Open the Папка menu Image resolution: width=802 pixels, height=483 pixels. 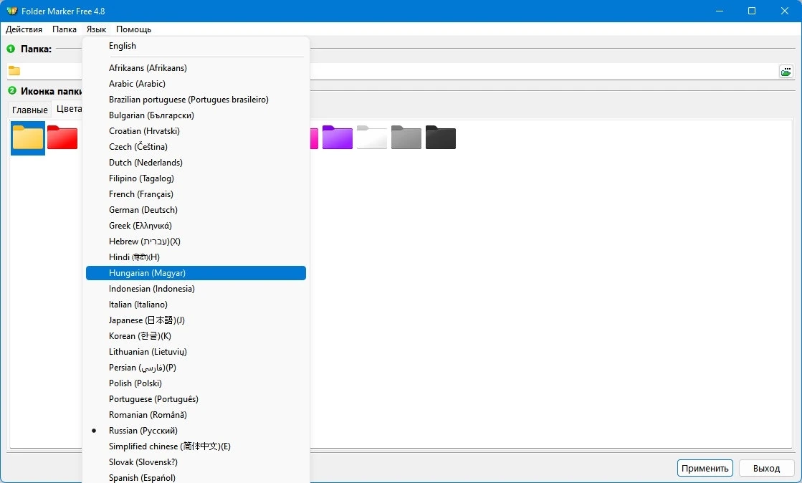pyautogui.click(x=65, y=29)
